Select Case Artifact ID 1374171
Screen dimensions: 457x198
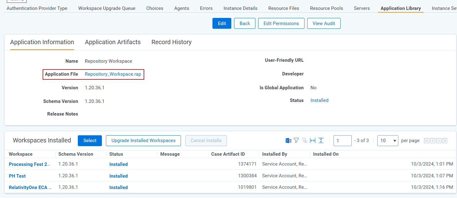(x=247, y=164)
